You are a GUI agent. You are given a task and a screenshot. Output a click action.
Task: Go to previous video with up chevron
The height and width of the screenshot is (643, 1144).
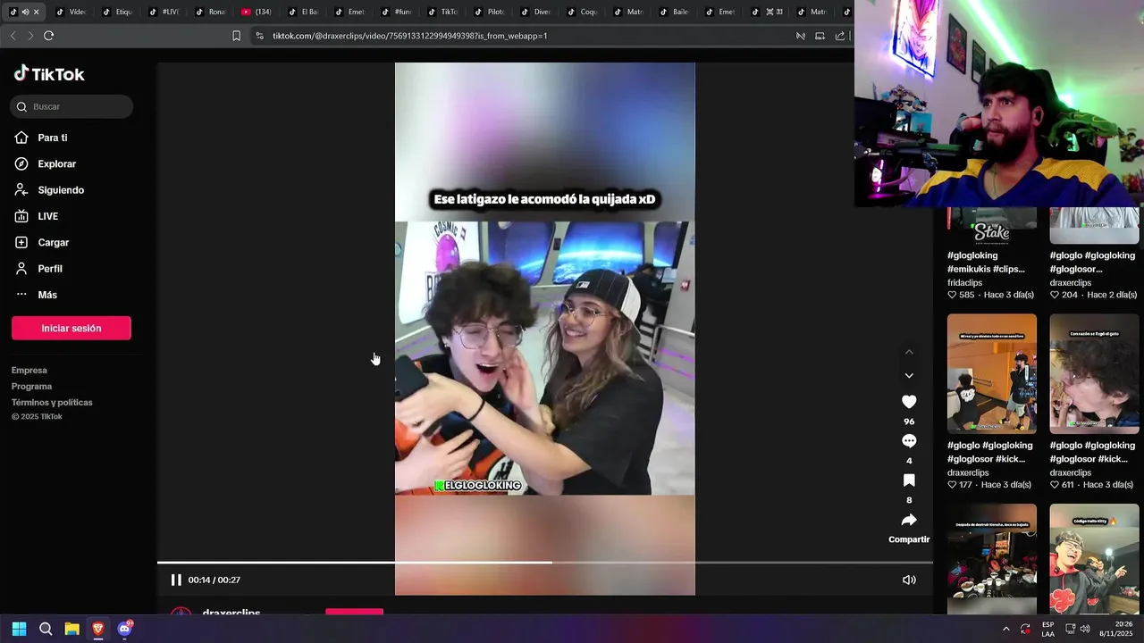click(909, 352)
